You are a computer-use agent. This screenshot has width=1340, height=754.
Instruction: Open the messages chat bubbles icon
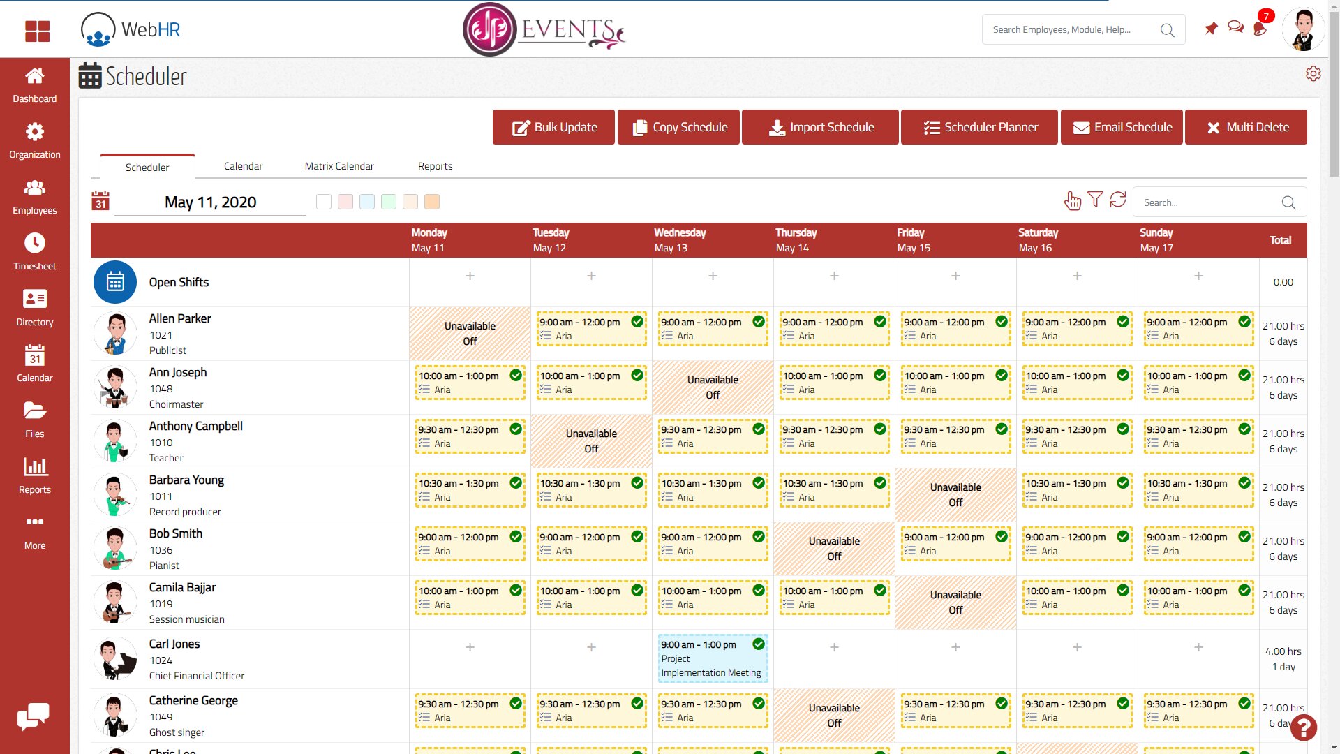1235,28
